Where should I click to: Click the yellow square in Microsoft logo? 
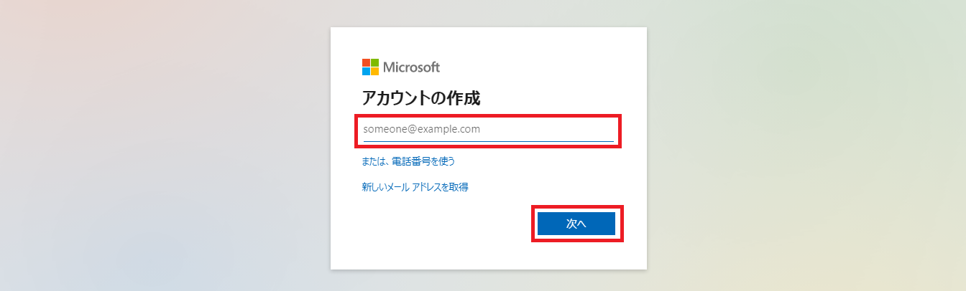tap(374, 72)
